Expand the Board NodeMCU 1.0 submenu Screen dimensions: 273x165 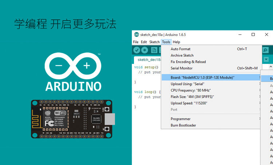211,77
